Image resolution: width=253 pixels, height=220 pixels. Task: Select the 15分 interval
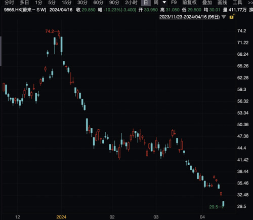[66, 3]
